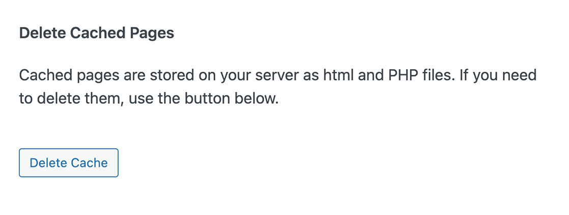569x215 pixels.
Task: Click the phrase "use the button below"
Action: point(204,98)
